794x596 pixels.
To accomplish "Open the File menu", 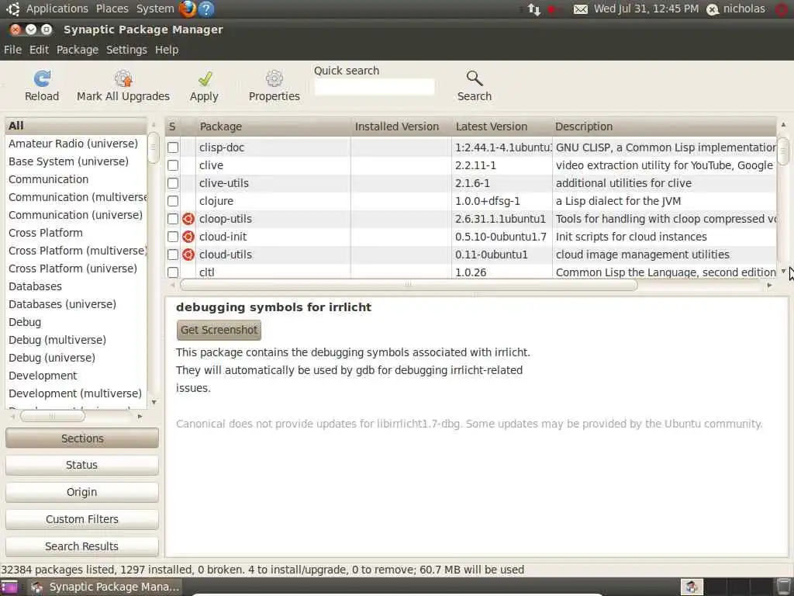I will tap(12, 50).
